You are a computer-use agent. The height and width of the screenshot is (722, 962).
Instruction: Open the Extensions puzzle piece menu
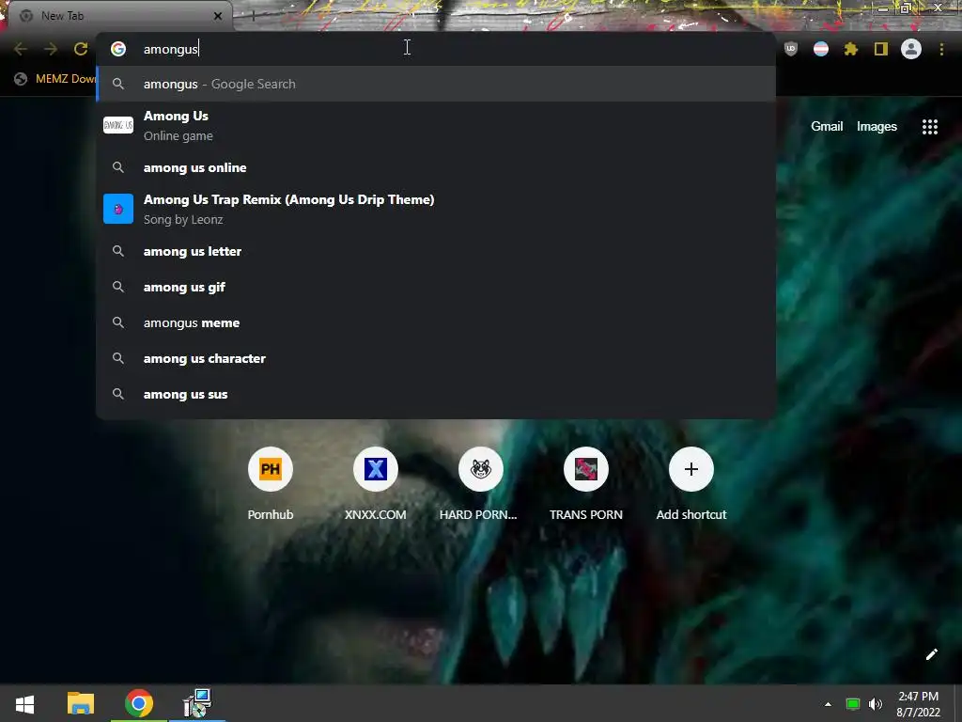pyautogui.click(x=851, y=49)
